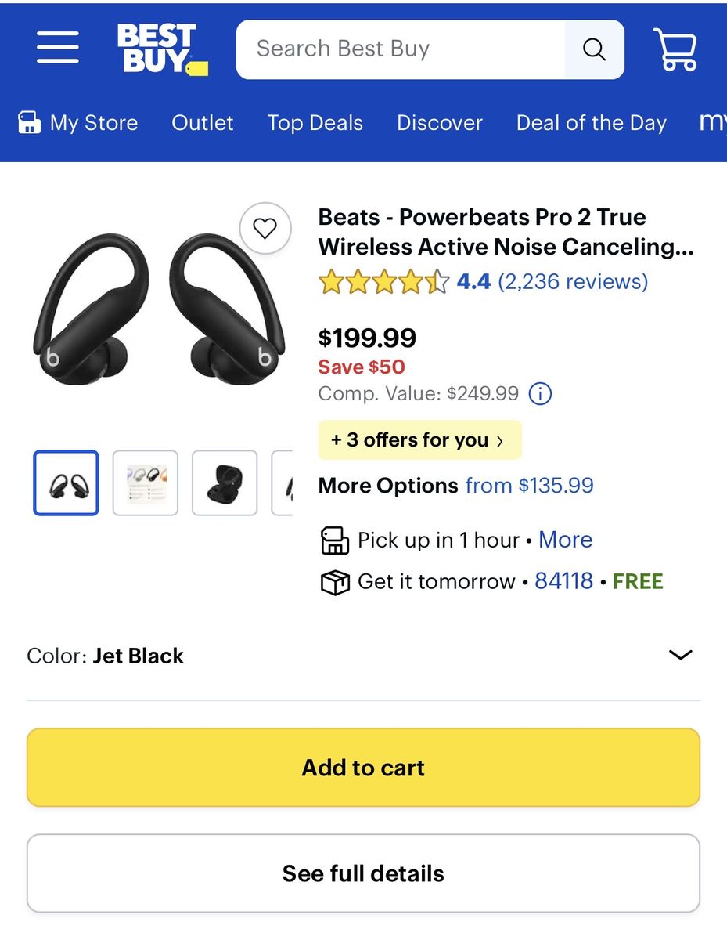Click the shipping box icon
Viewport: 727px width, 940px height.
tap(335, 582)
